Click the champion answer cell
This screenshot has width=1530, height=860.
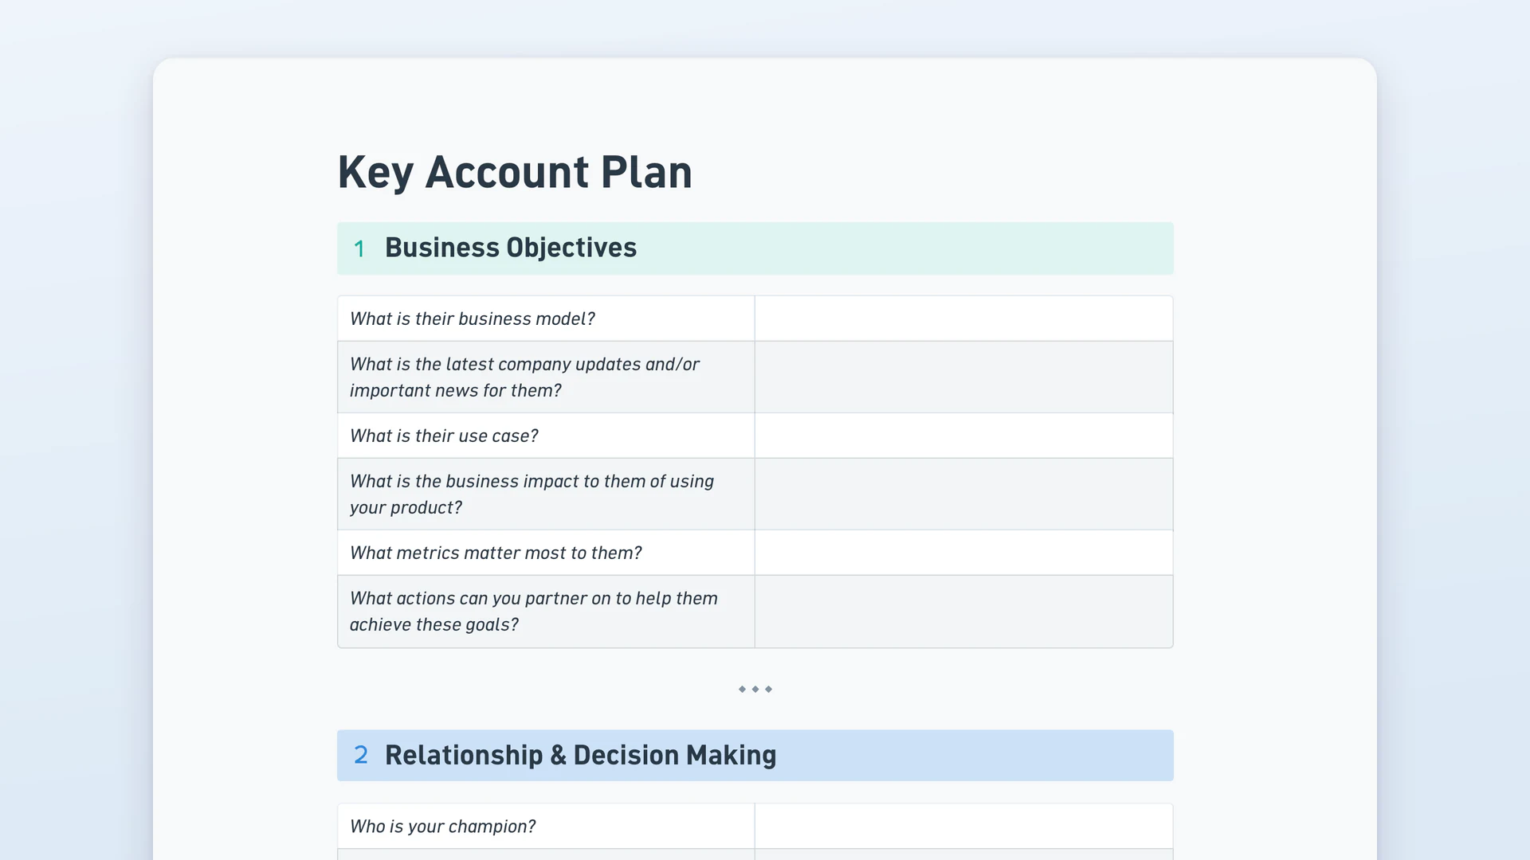click(x=963, y=826)
